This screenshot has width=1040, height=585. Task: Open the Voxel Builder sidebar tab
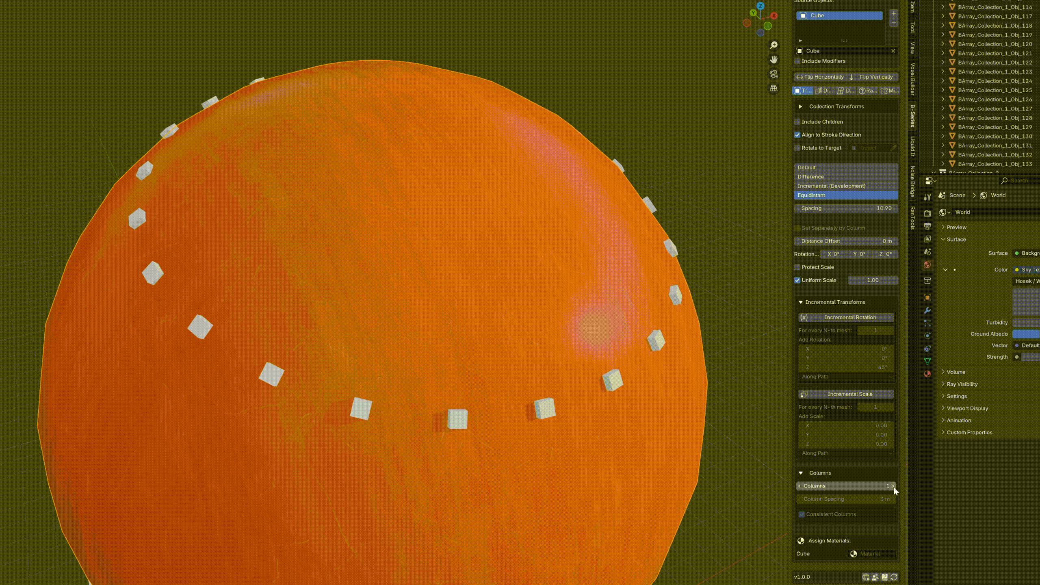[x=912, y=79]
